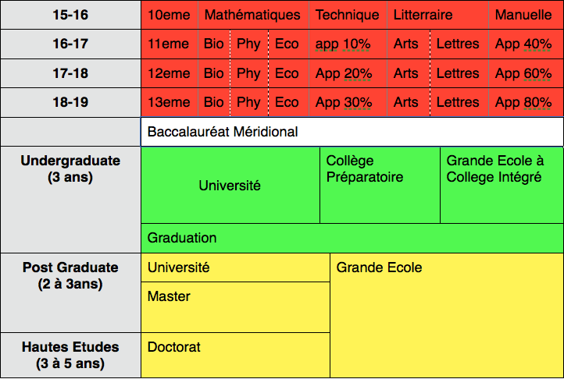564x379 pixels.
Task: Click App 80% in the 13eme row
Action: coord(523,102)
